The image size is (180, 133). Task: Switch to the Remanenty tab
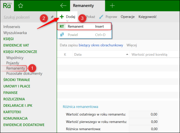pos(83,5)
